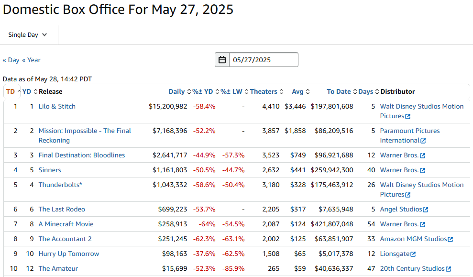The image size is (473, 277).
Task: Open the Lilo & Stitch release page
Action: pyautogui.click(x=57, y=106)
